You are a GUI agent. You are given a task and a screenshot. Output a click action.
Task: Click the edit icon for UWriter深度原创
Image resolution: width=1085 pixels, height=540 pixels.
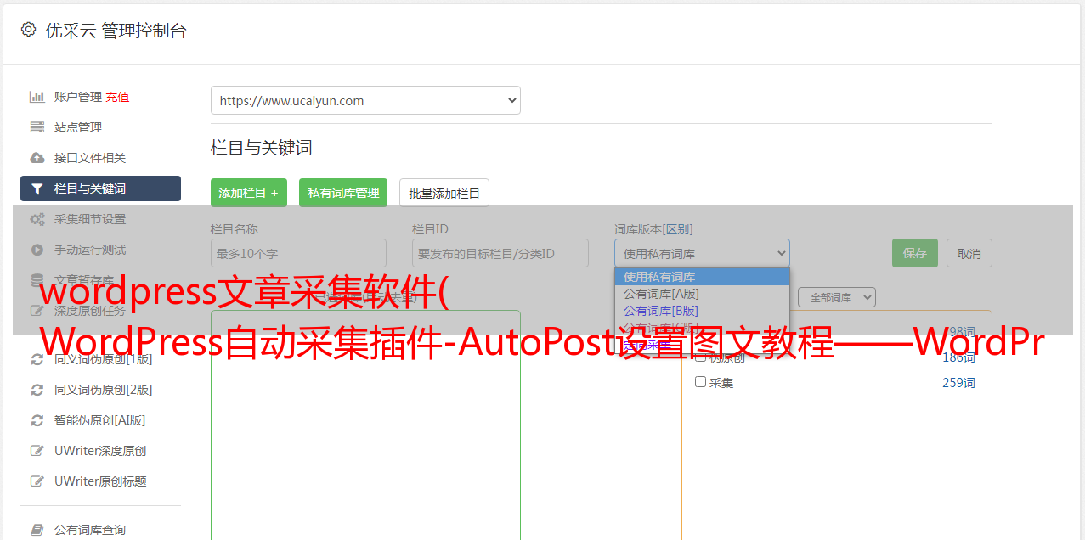pos(37,451)
